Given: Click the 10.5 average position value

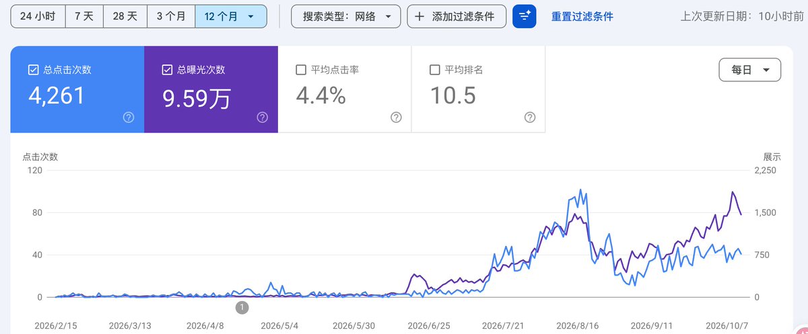Looking at the screenshot, I should (452, 95).
